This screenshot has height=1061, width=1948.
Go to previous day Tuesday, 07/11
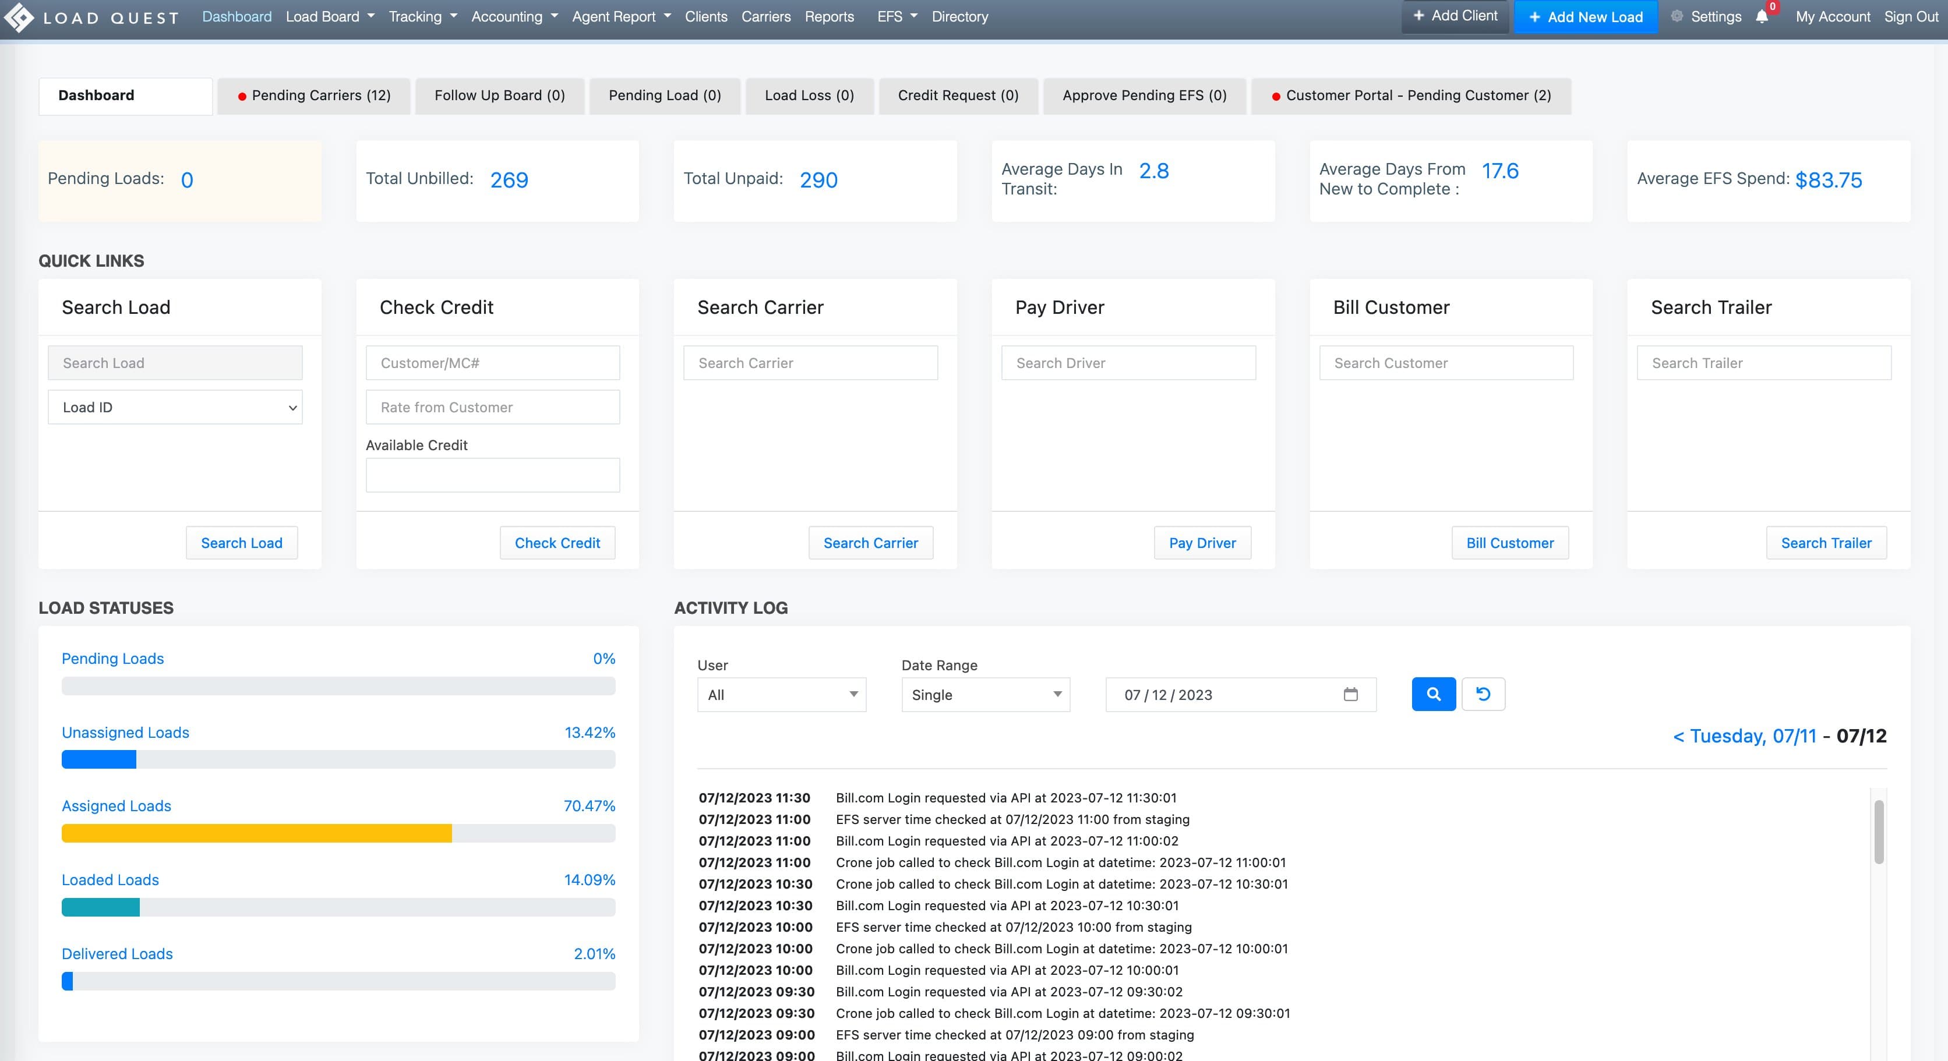tap(1745, 736)
